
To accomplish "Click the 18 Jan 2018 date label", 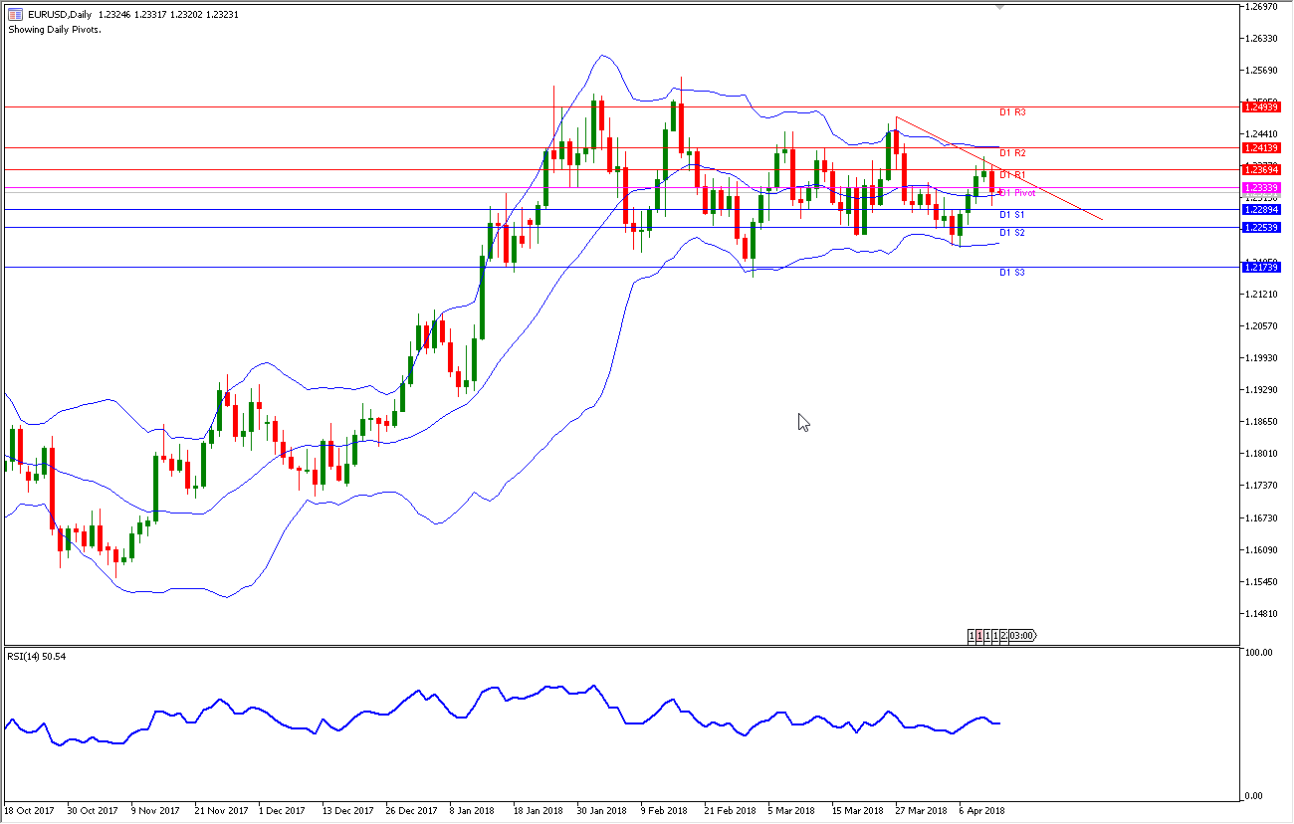I will click(x=539, y=811).
